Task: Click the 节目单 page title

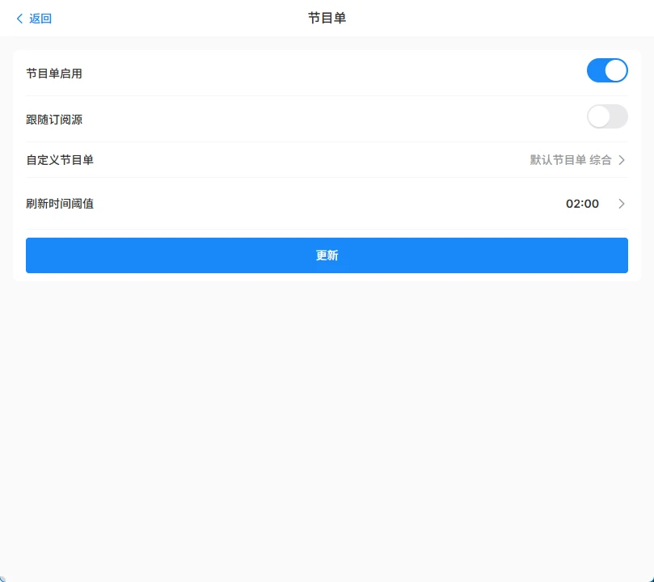Action: [327, 18]
